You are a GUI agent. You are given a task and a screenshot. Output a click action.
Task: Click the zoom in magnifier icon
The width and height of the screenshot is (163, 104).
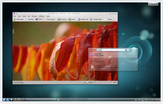111,82
